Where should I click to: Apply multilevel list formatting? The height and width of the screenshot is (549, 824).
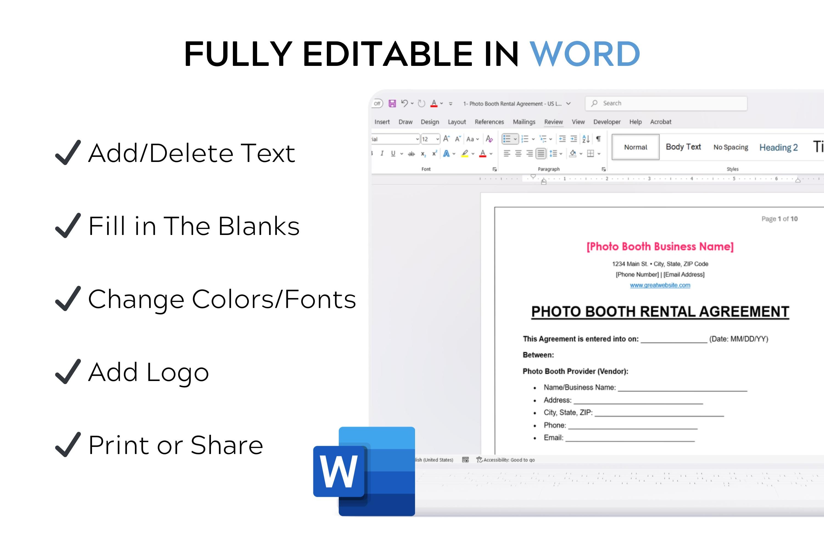[543, 139]
